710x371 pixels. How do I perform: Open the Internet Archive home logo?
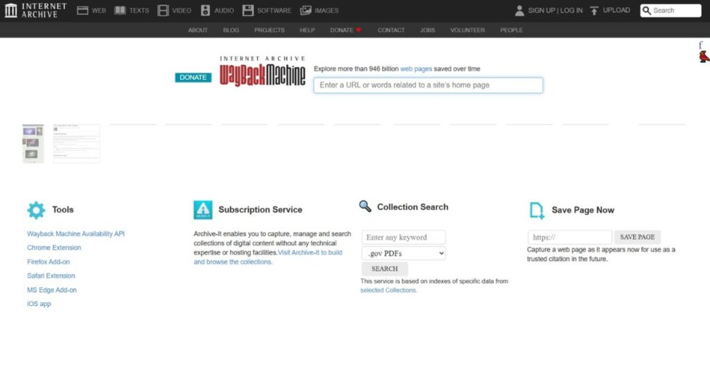36,10
